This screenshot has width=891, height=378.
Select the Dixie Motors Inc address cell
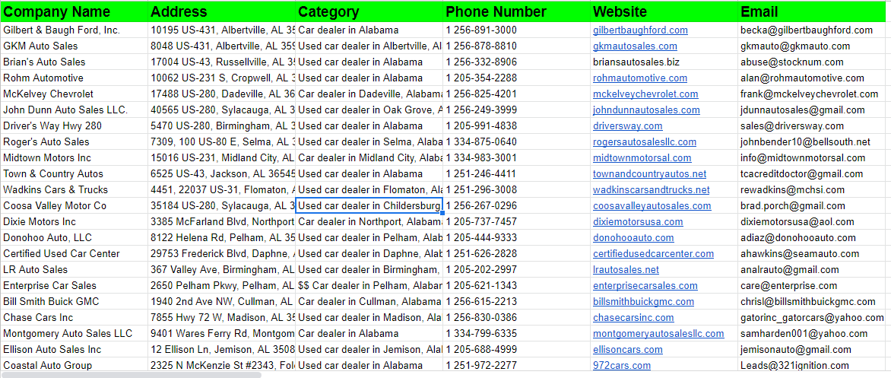tap(222, 221)
